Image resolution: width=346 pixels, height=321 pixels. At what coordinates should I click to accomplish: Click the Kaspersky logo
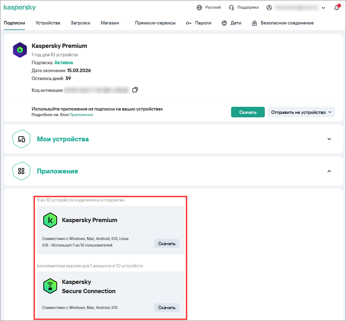point(20,7)
